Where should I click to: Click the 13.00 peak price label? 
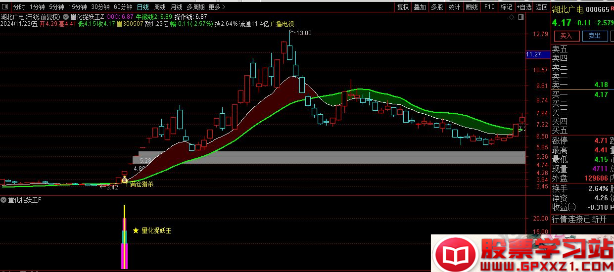point(304,33)
